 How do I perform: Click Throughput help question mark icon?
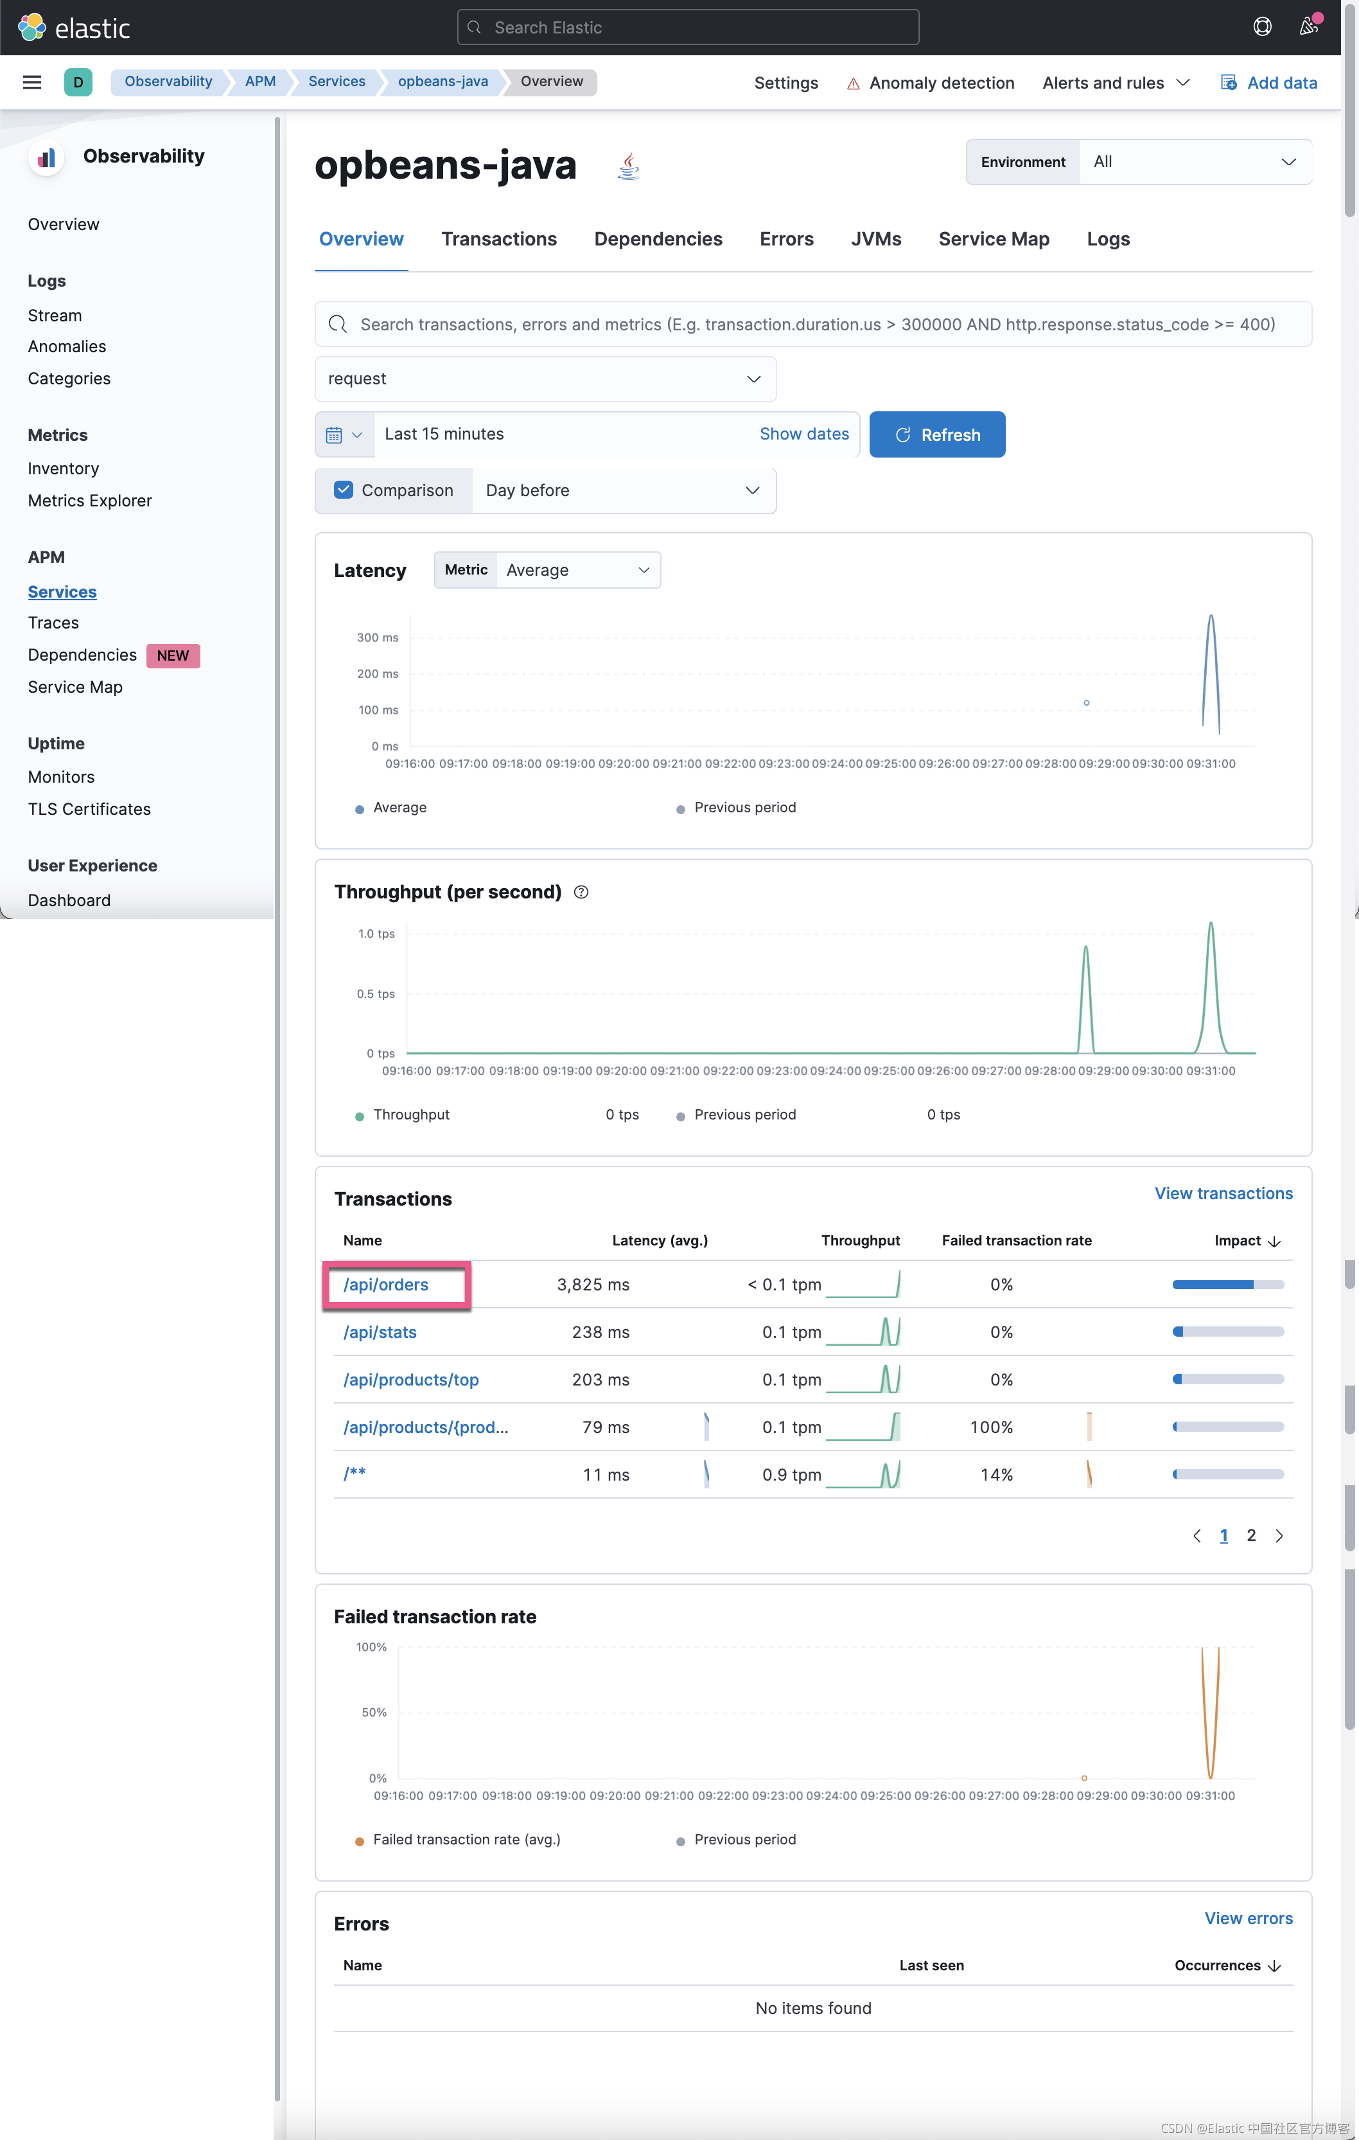(x=581, y=892)
